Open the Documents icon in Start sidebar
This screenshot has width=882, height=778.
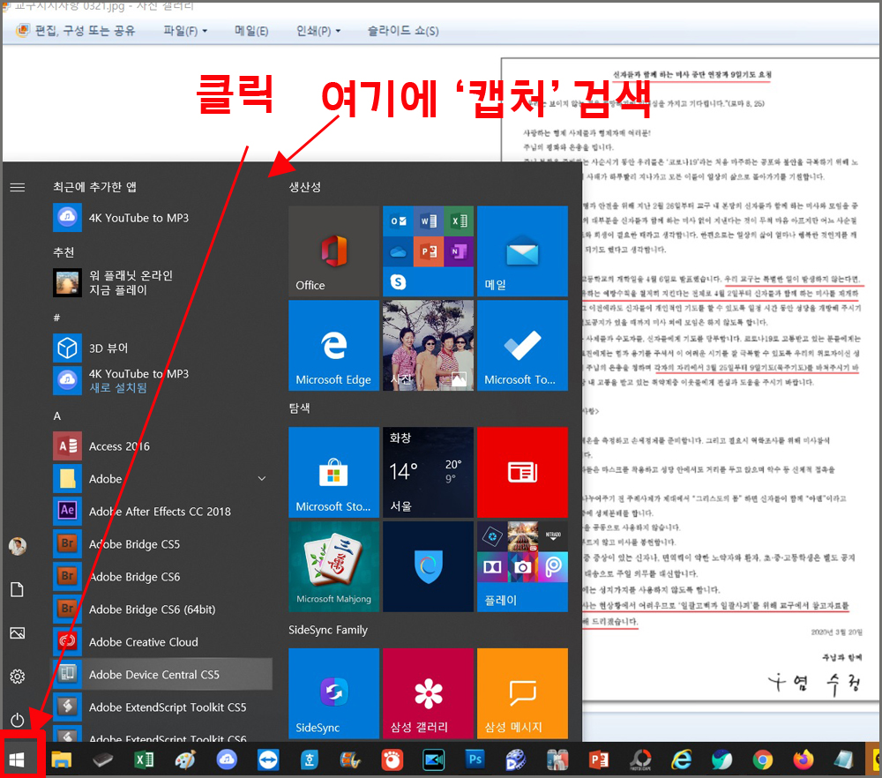(x=18, y=589)
